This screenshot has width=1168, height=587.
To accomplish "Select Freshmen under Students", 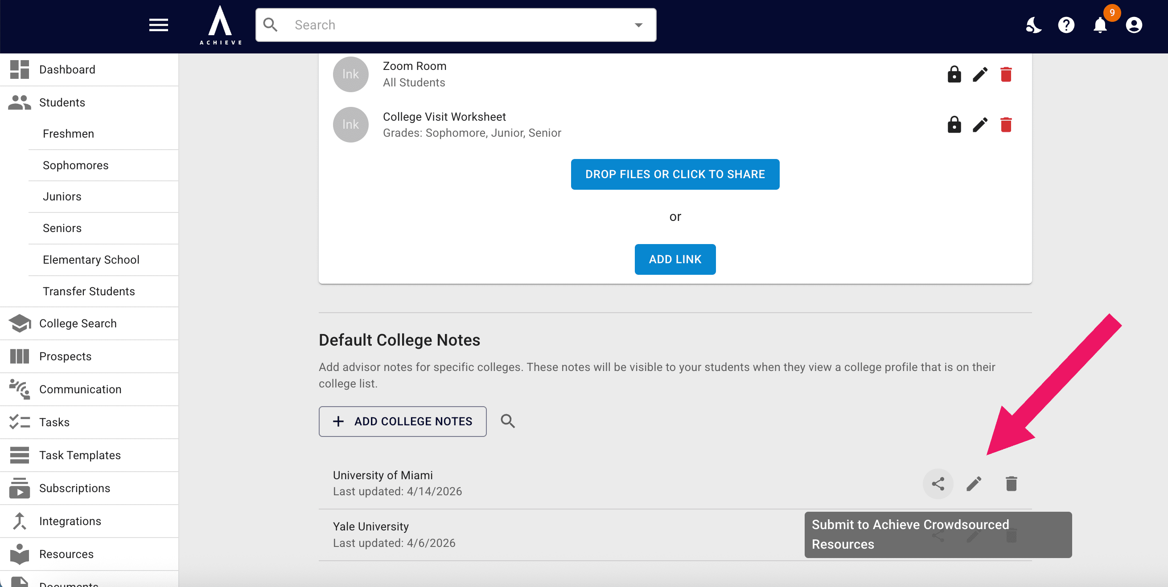I will (103, 134).
